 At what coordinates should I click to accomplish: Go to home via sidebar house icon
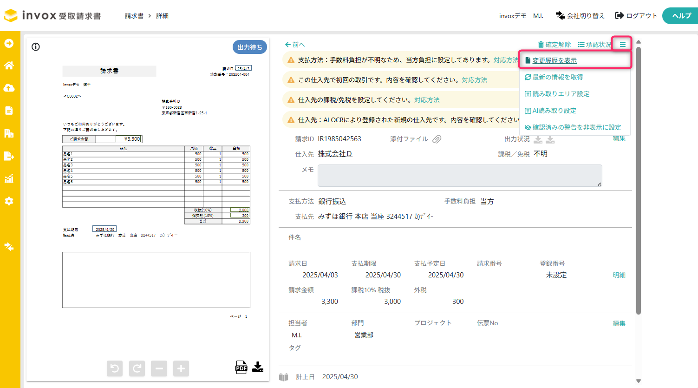[9, 66]
